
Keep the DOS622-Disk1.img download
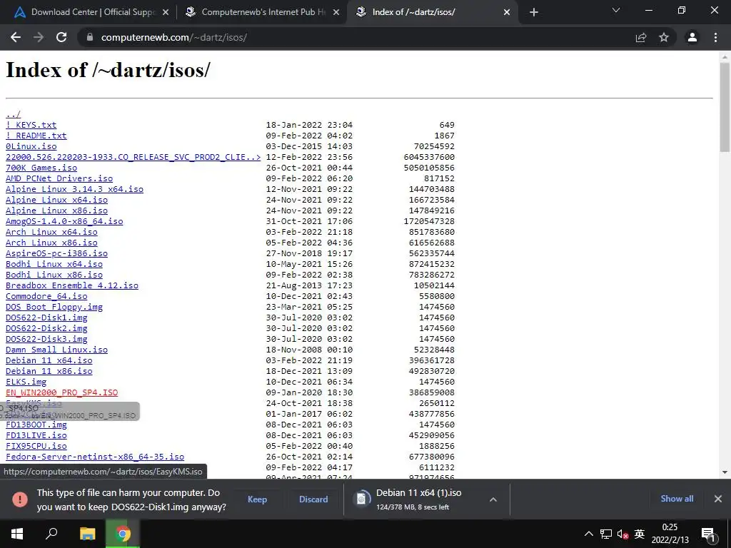257,499
